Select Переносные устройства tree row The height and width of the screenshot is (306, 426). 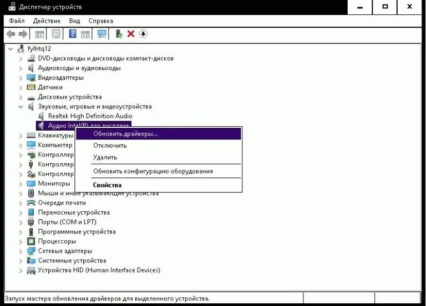[74, 212]
